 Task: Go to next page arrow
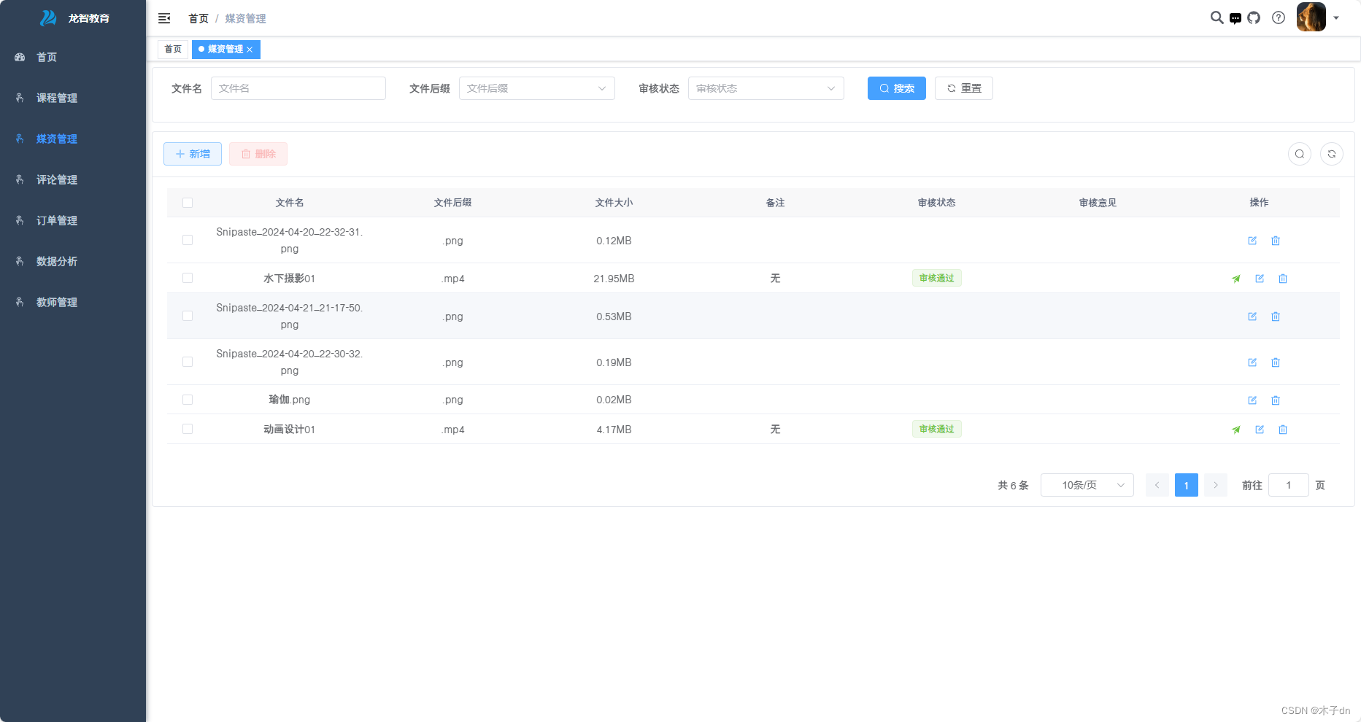click(x=1216, y=485)
